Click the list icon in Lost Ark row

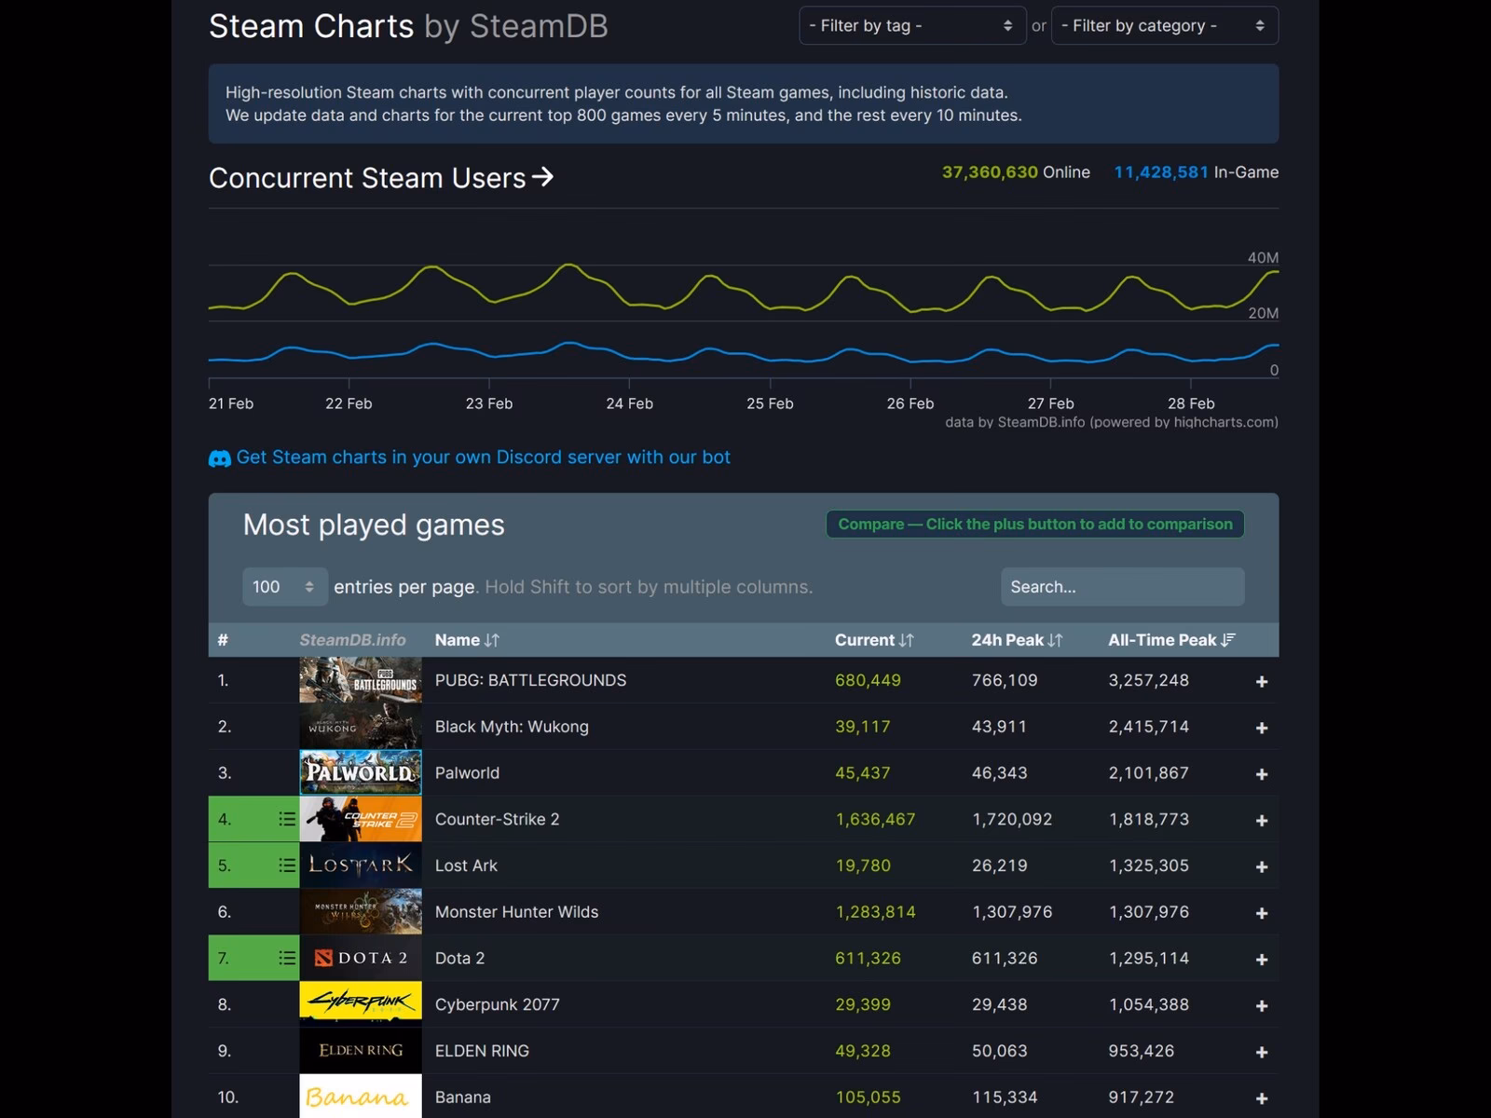[x=287, y=866]
